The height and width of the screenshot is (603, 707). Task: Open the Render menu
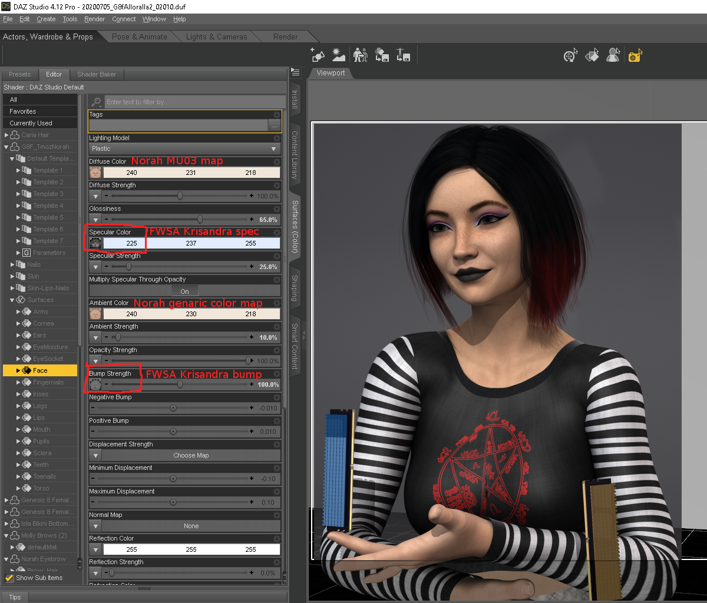(x=94, y=19)
